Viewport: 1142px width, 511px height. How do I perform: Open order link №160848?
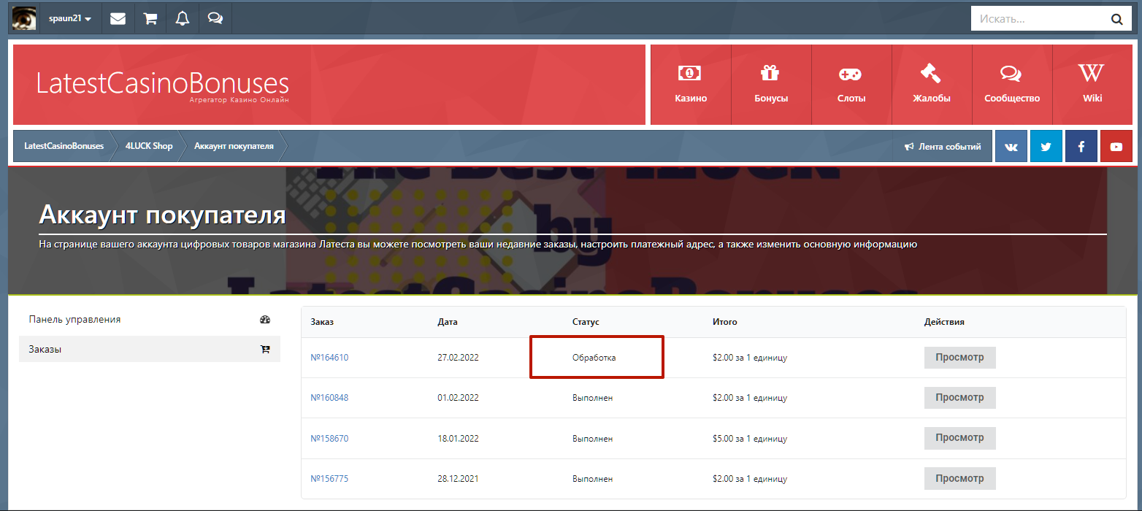pos(329,398)
